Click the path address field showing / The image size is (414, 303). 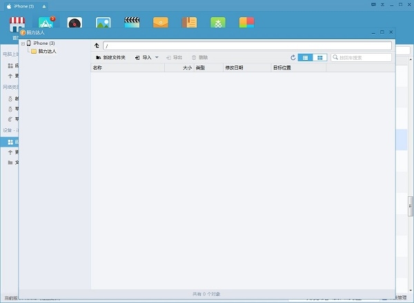point(247,46)
